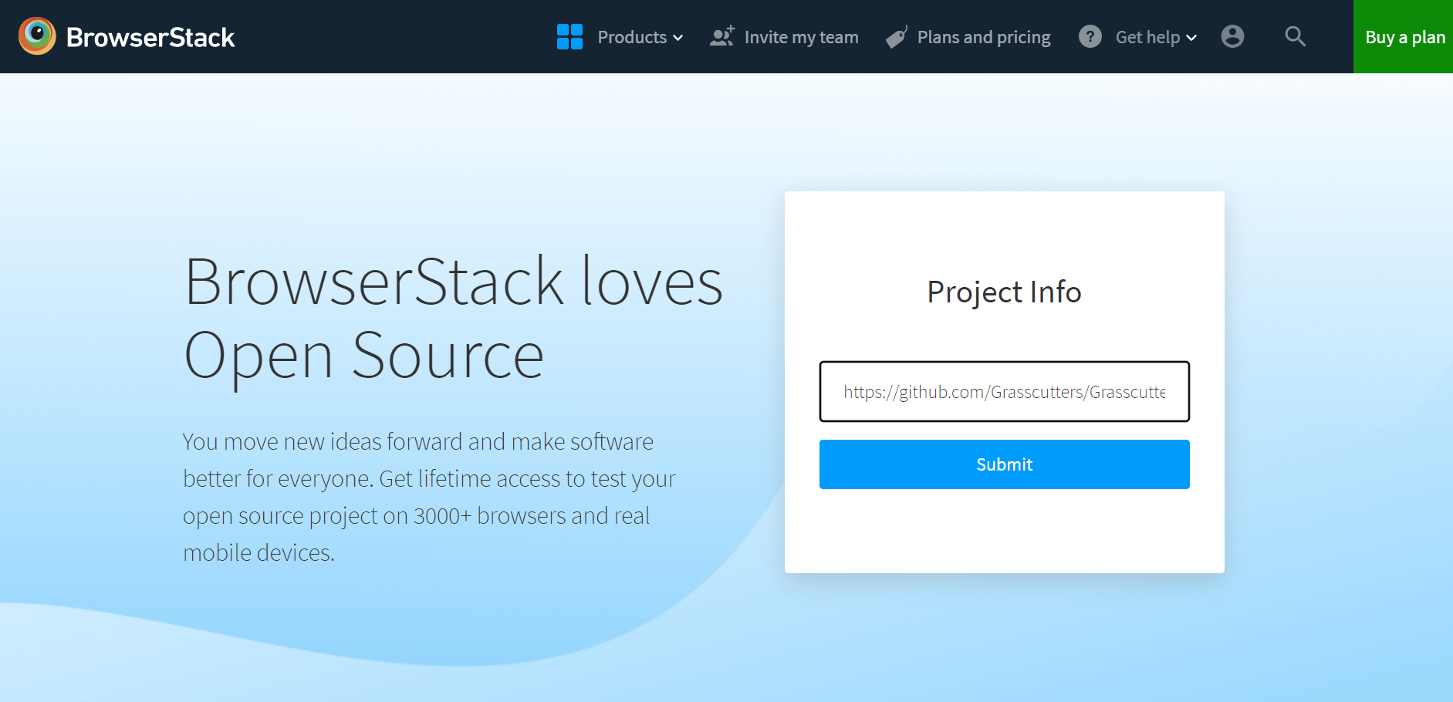Click the blue Submit button
This screenshot has height=702, width=1453.
click(1004, 464)
